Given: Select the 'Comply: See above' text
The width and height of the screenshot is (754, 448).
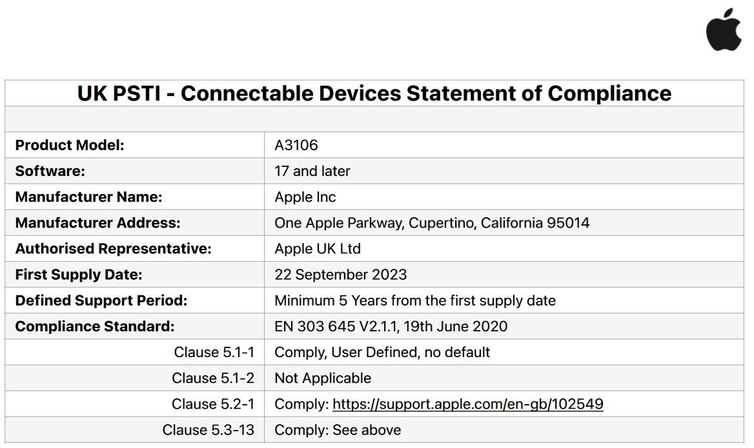Looking at the screenshot, I should click(338, 430).
